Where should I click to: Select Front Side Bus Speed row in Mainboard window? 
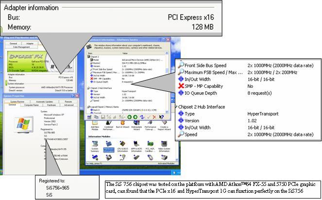[x=126, y=69]
